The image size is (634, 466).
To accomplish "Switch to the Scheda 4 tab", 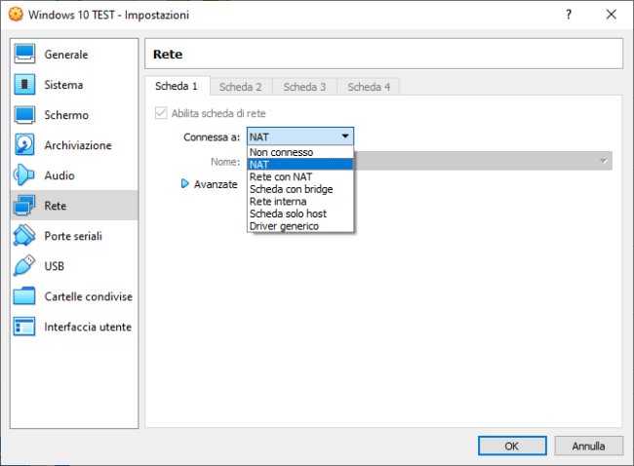I will 369,87.
